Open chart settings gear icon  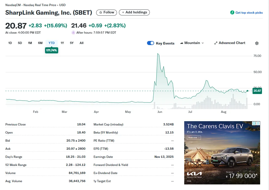257,43
